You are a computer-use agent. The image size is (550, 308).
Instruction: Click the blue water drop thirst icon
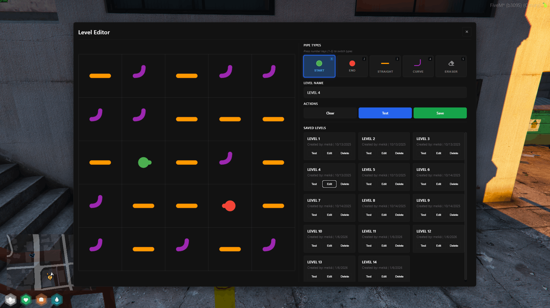pos(57,300)
